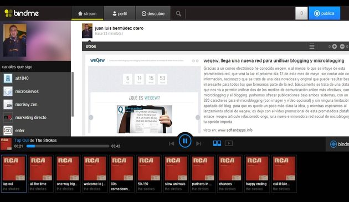Viewport: 349px width, 202px height.
Task: Click the hace 33 minuto(s) timestamp
Action: pos(109,34)
